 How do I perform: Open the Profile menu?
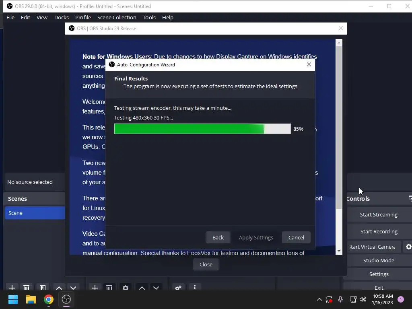[83, 17]
